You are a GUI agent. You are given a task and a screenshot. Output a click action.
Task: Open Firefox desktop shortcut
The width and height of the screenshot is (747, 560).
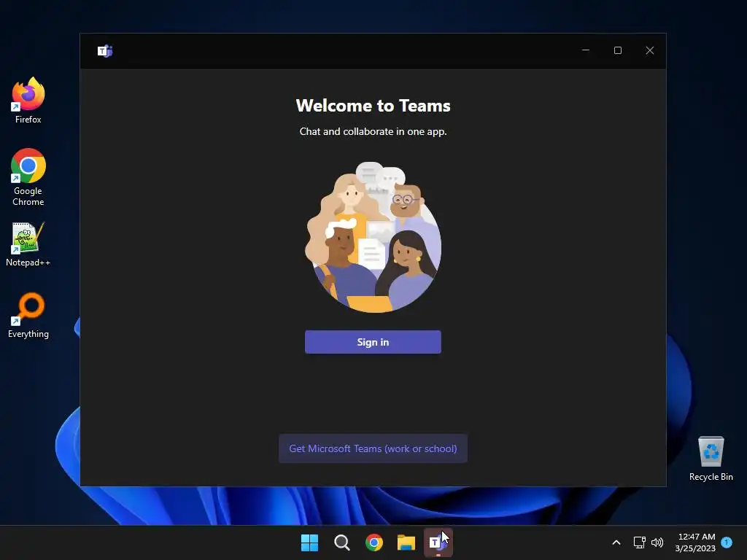28,101
